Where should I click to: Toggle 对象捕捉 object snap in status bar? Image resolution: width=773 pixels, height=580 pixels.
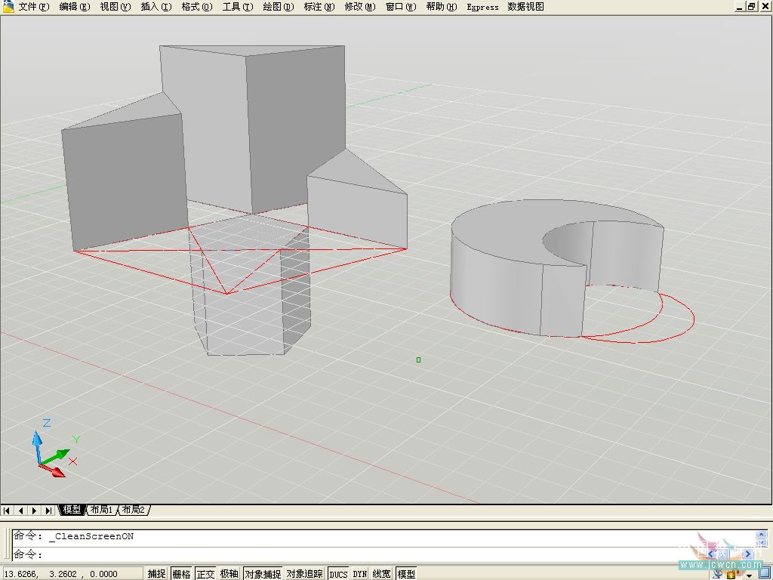click(x=263, y=574)
